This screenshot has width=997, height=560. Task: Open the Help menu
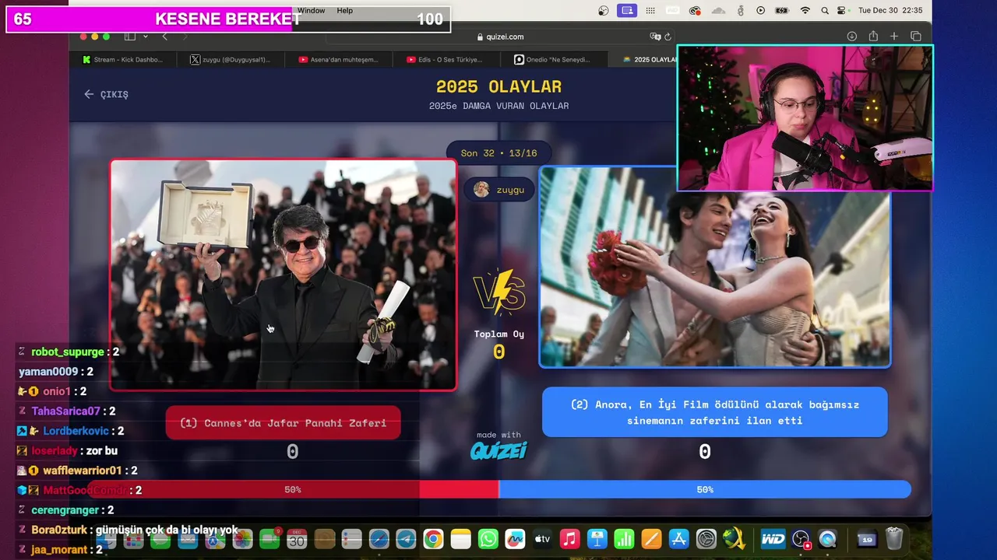point(345,11)
